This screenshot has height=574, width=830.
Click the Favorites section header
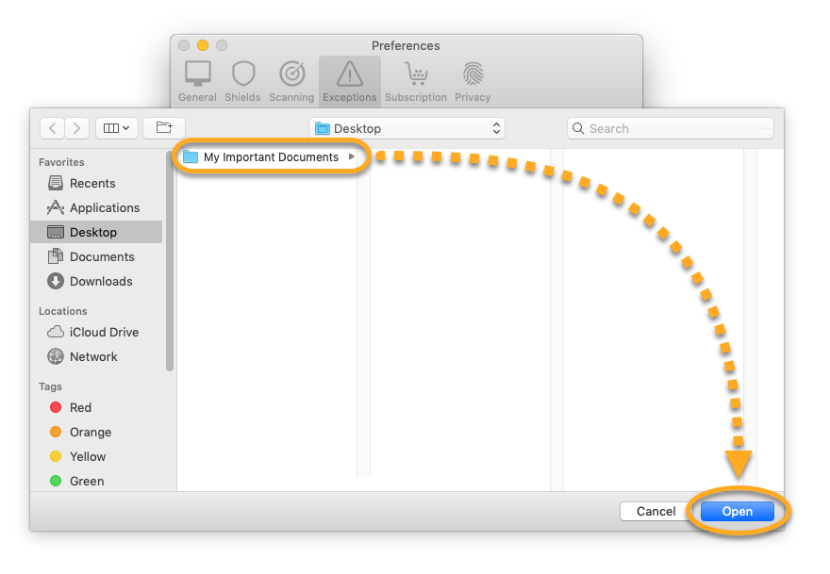point(61,162)
